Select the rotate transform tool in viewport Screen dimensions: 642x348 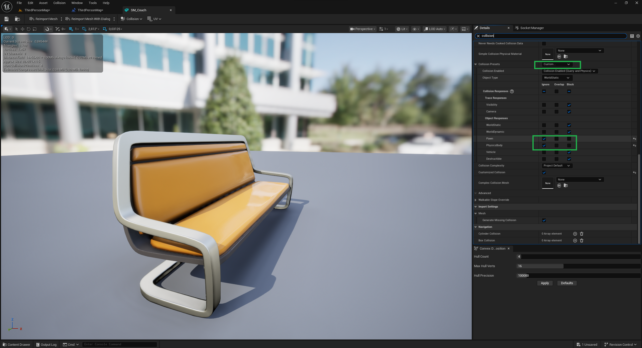pos(28,29)
